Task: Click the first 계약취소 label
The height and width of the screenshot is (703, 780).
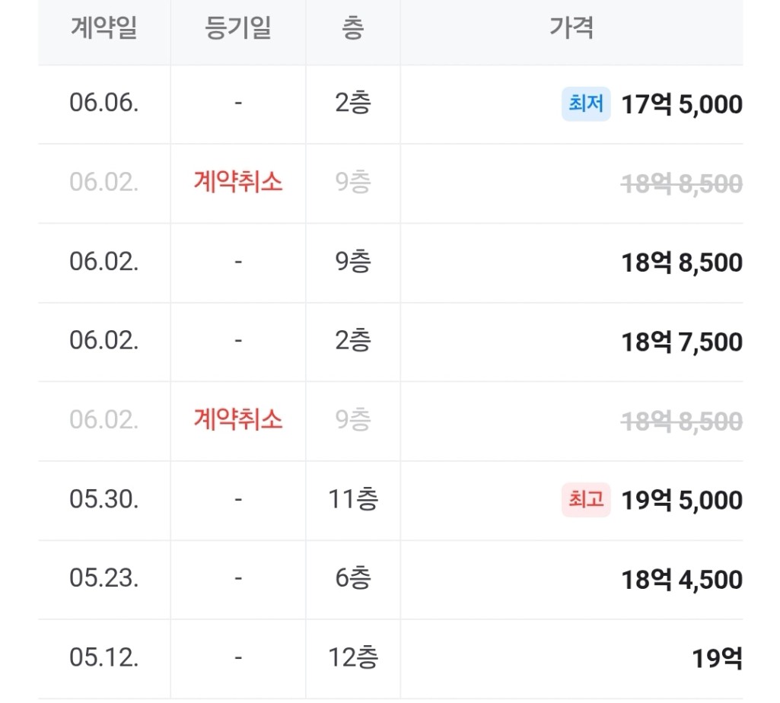Action: point(238,182)
